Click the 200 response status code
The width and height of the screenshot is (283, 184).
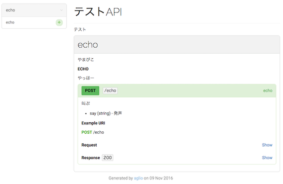pos(108,158)
